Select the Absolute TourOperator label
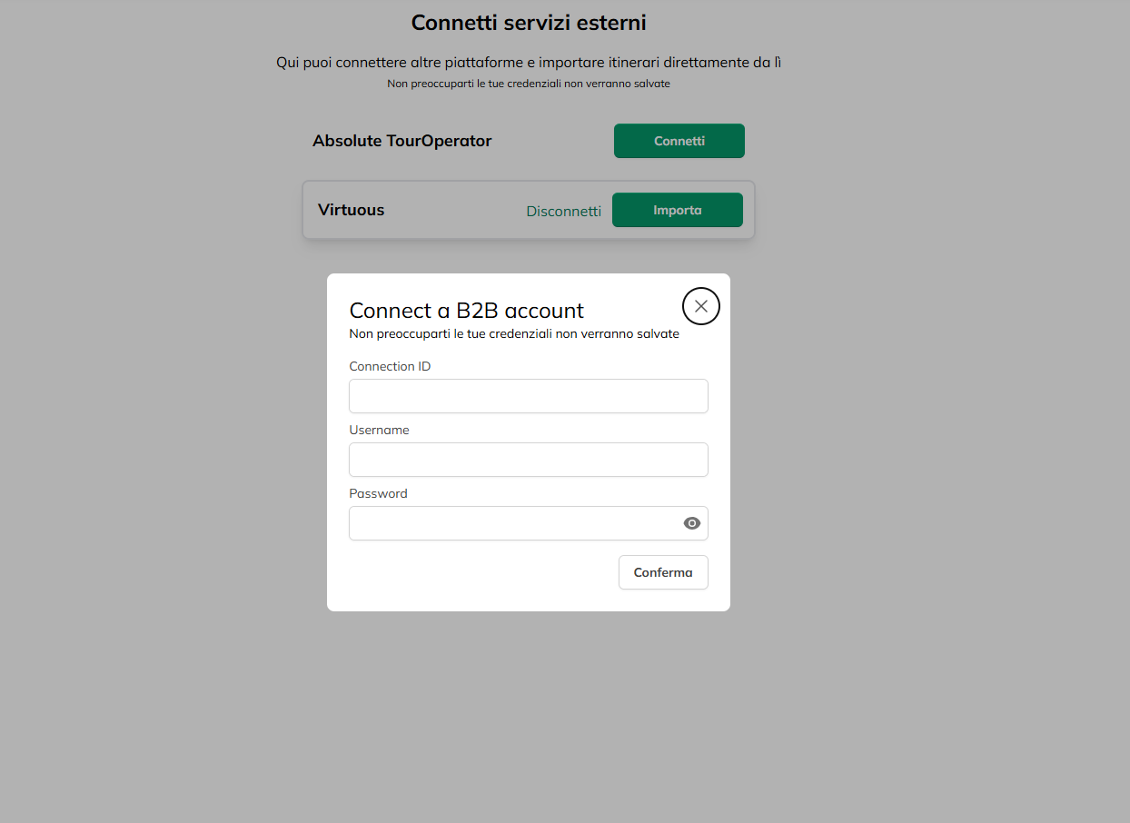This screenshot has width=1130, height=823. (401, 141)
